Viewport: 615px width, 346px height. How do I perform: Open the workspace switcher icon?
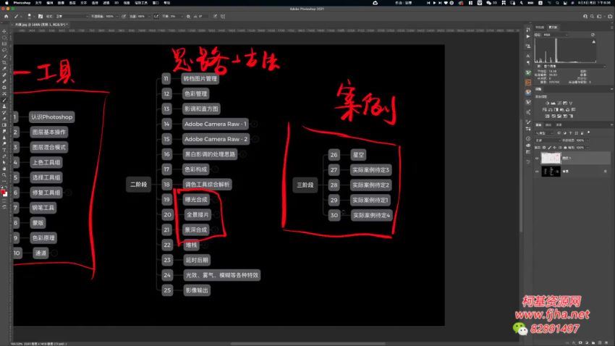[599, 17]
